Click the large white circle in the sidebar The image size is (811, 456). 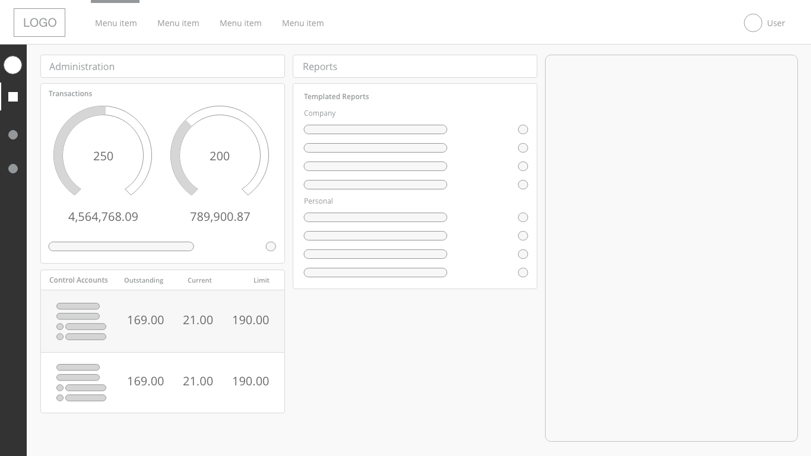tap(13, 65)
